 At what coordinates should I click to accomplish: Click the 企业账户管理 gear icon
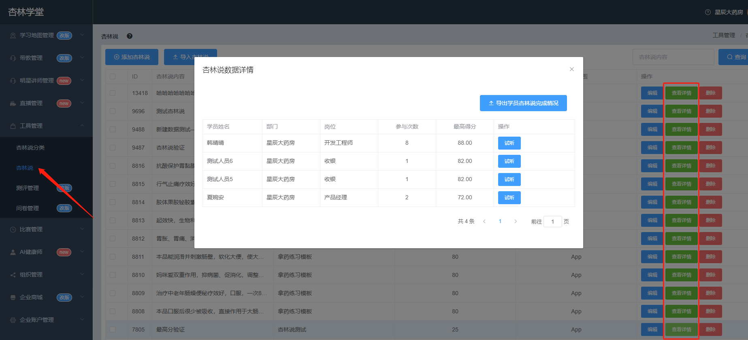click(13, 320)
